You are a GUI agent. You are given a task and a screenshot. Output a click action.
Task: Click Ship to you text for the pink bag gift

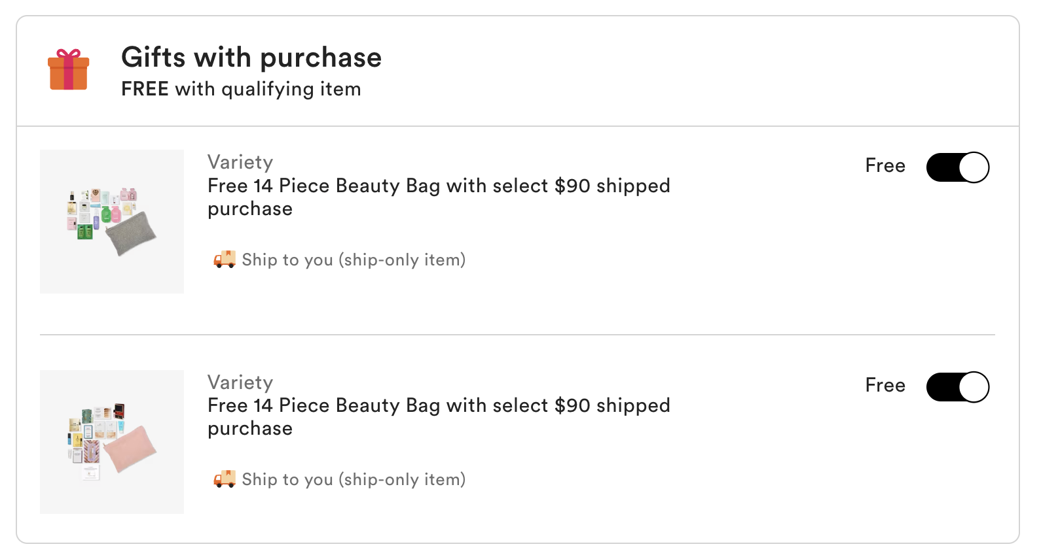pos(354,479)
